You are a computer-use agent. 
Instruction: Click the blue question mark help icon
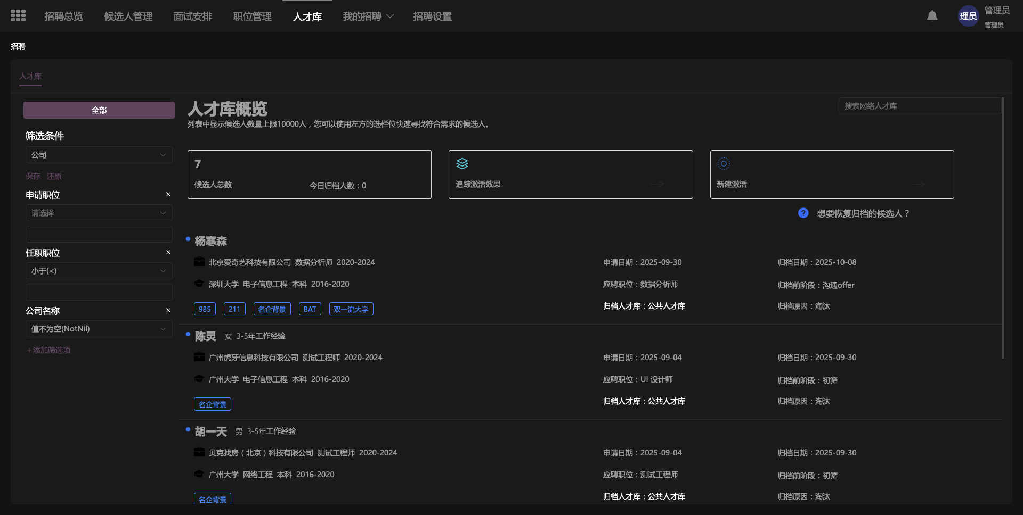tap(803, 213)
